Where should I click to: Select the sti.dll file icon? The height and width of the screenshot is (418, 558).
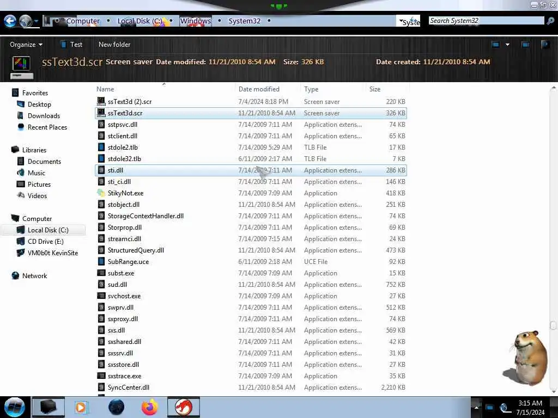[101, 170]
